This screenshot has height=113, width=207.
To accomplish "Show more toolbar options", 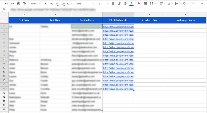I will pyautogui.click(x=194, y=4).
